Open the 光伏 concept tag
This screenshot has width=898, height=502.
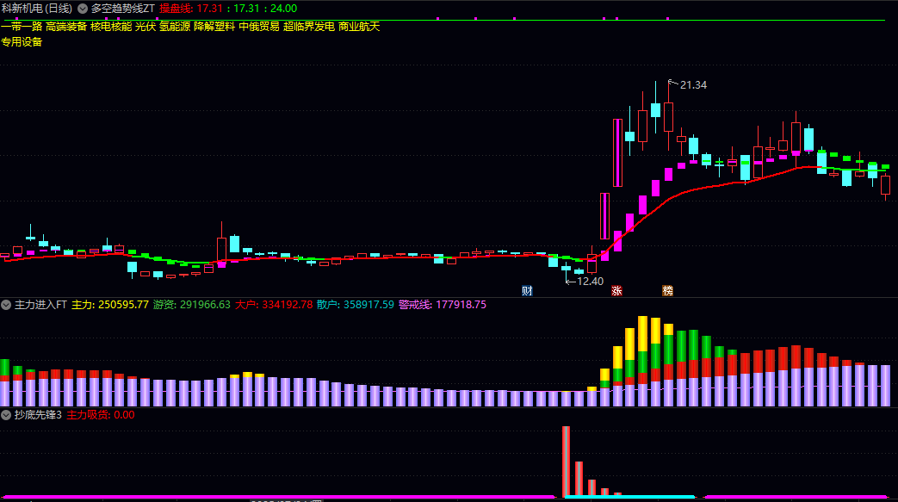146,27
